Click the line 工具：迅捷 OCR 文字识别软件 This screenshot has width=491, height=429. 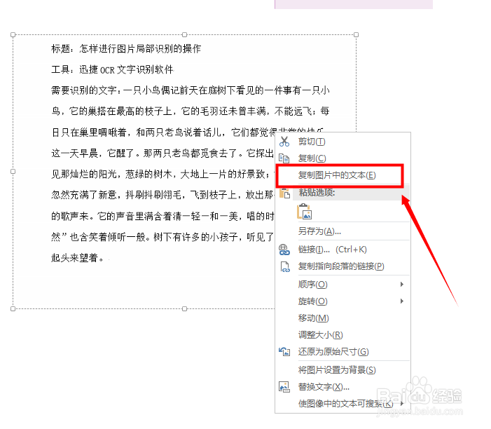[112, 69]
